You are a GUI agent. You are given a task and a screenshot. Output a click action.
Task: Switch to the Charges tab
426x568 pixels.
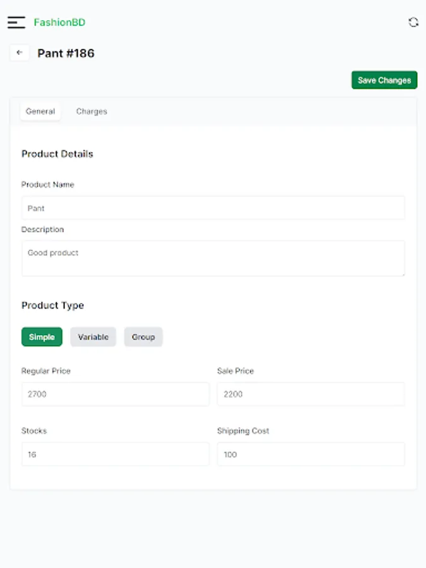tap(92, 111)
